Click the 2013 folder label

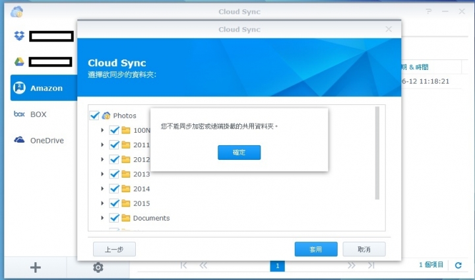(141, 174)
